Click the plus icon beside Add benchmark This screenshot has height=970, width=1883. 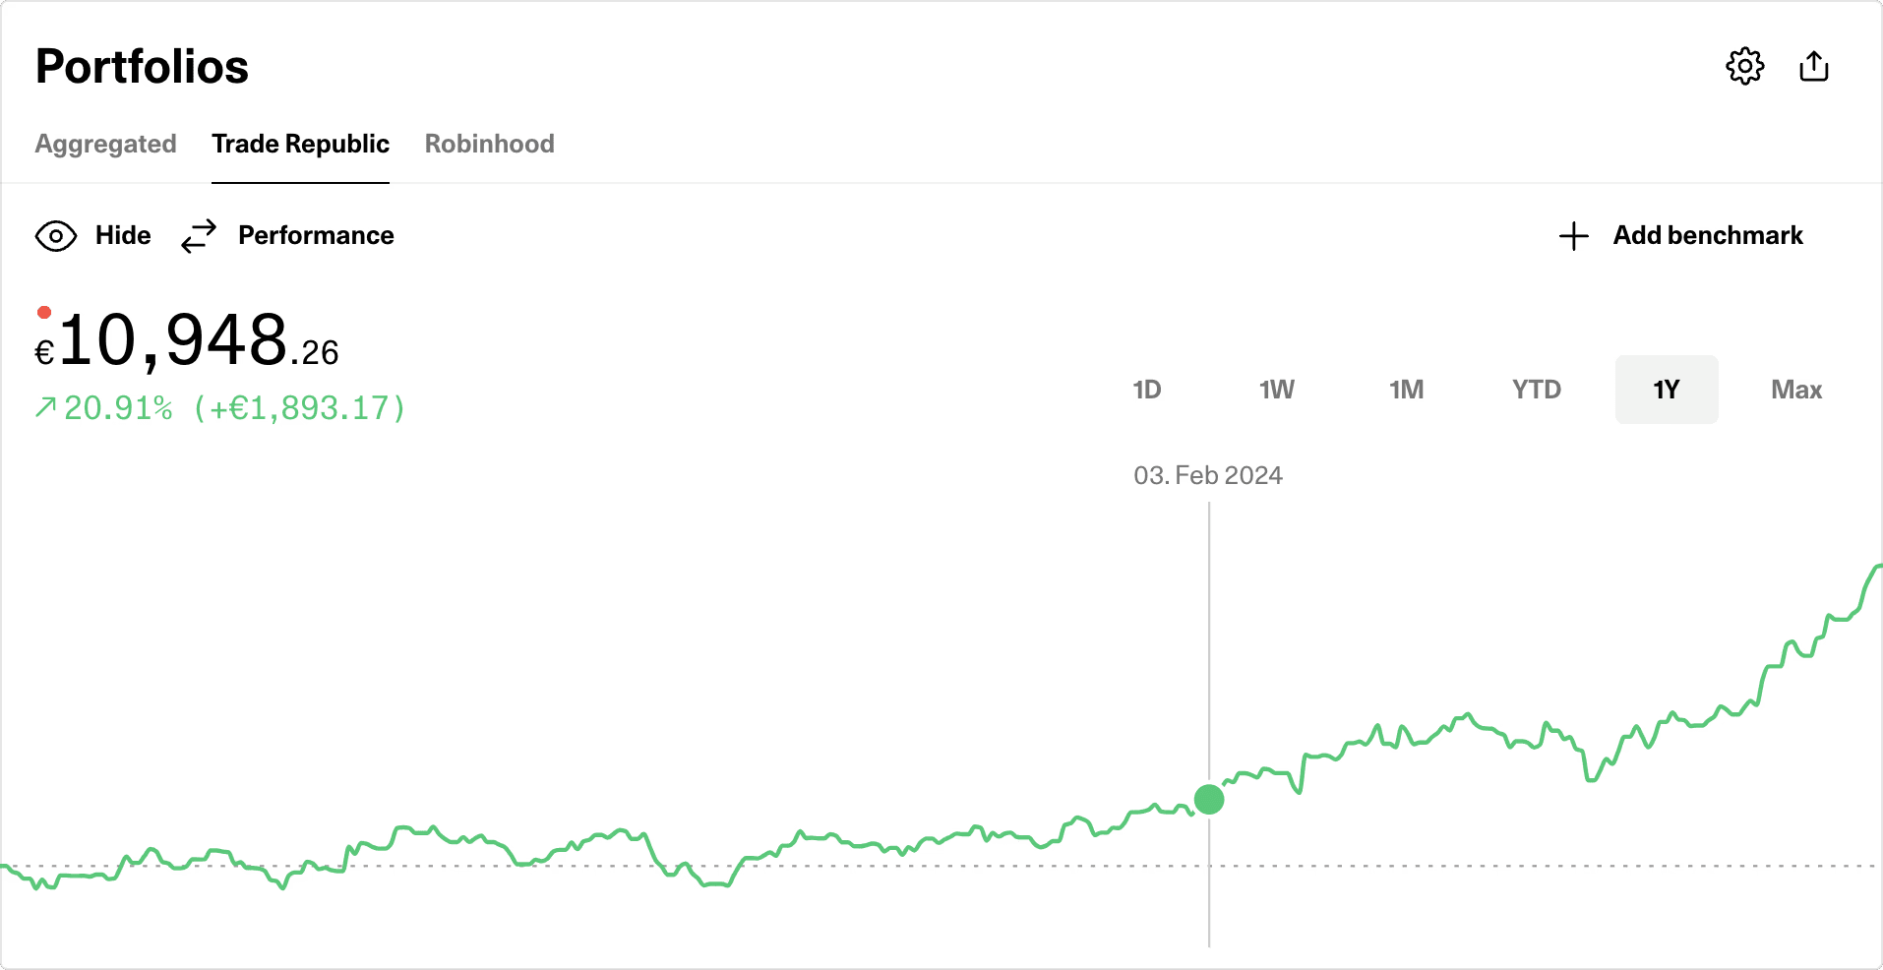[1573, 236]
